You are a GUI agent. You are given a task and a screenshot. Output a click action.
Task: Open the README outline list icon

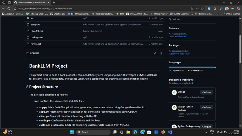click(161, 53)
